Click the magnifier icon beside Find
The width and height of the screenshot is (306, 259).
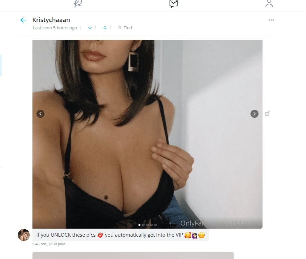[x=120, y=28]
